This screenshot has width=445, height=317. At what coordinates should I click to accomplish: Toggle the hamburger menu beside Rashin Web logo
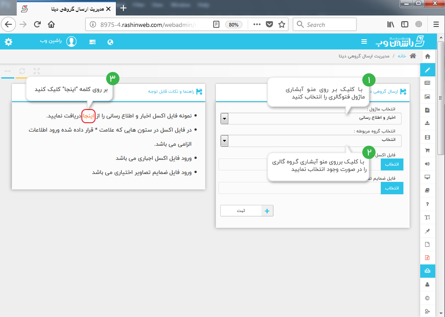[364, 42]
